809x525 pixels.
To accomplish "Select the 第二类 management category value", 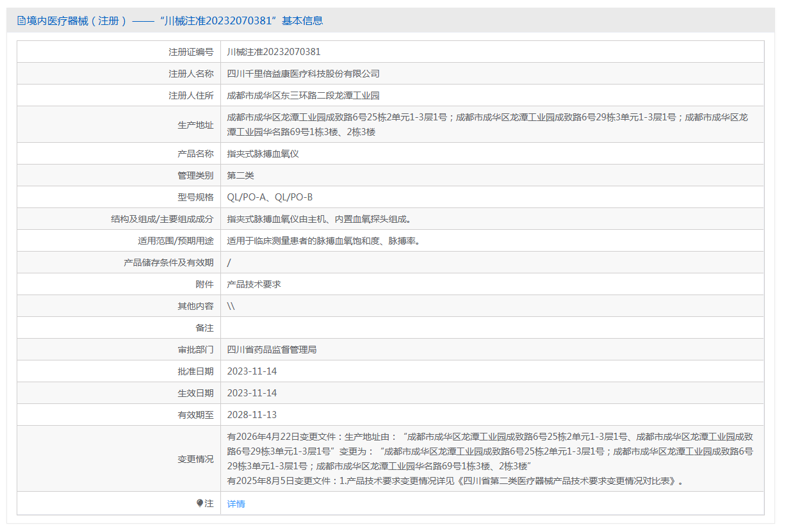I will point(241,175).
